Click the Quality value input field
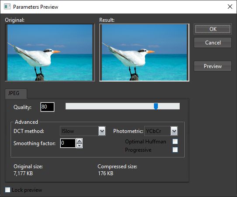This screenshot has height=197, width=237. 47,107
